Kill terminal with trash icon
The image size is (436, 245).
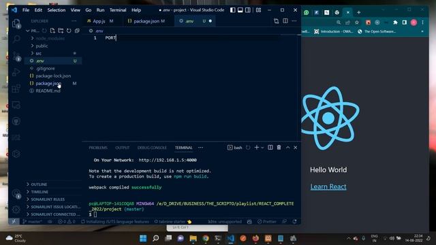279,148
